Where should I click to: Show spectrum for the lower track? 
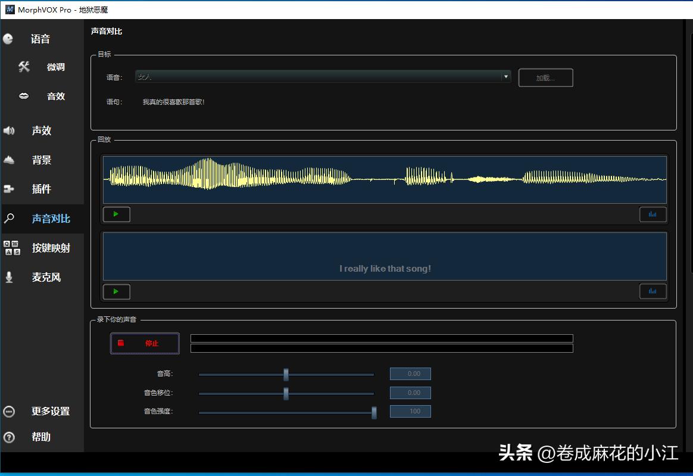pos(653,291)
